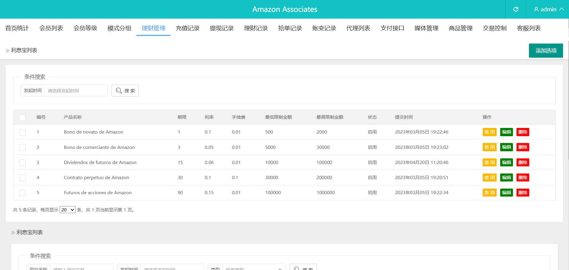
Task: Open the 支付接口 tab
Action: (x=392, y=28)
